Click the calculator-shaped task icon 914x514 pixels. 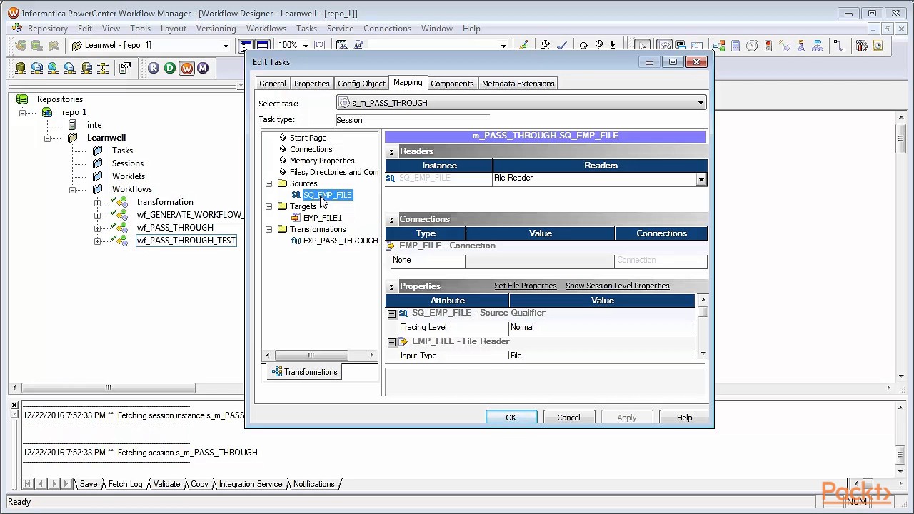pyautogui.click(x=735, y=46)
